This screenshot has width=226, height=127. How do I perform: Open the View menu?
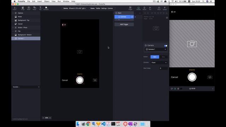(53, 1)
